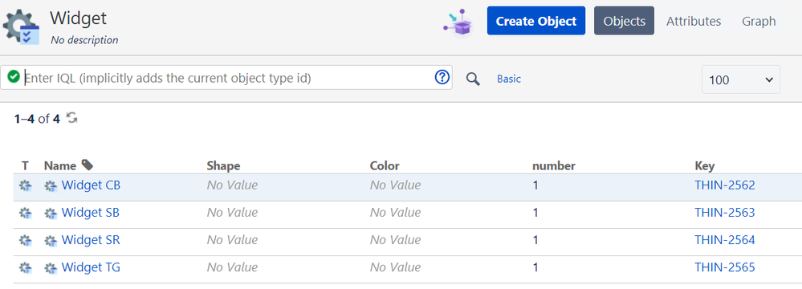
Task: Click the IQL help question mark icon
Action: point(442,77)
